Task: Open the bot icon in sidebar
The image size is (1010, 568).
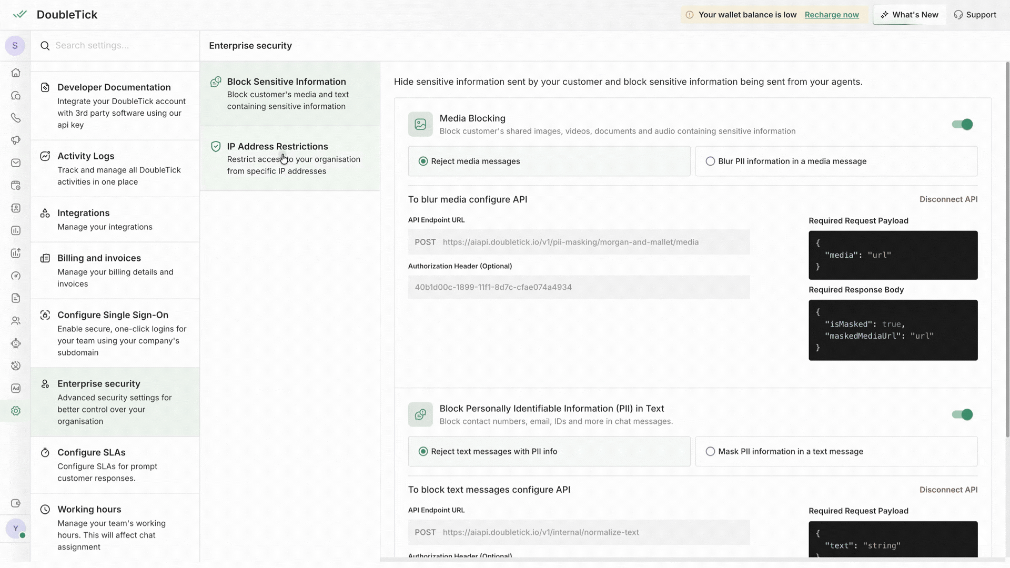Action: tap(16, 343)
